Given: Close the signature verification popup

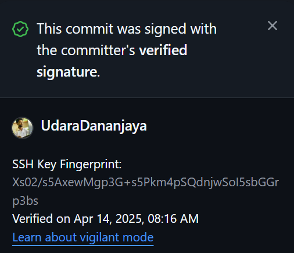Looking at the screenshot, I should 273,26.
